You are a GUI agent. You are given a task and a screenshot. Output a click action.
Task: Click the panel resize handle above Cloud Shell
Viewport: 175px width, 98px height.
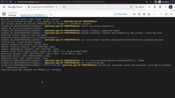click(88, 12)
